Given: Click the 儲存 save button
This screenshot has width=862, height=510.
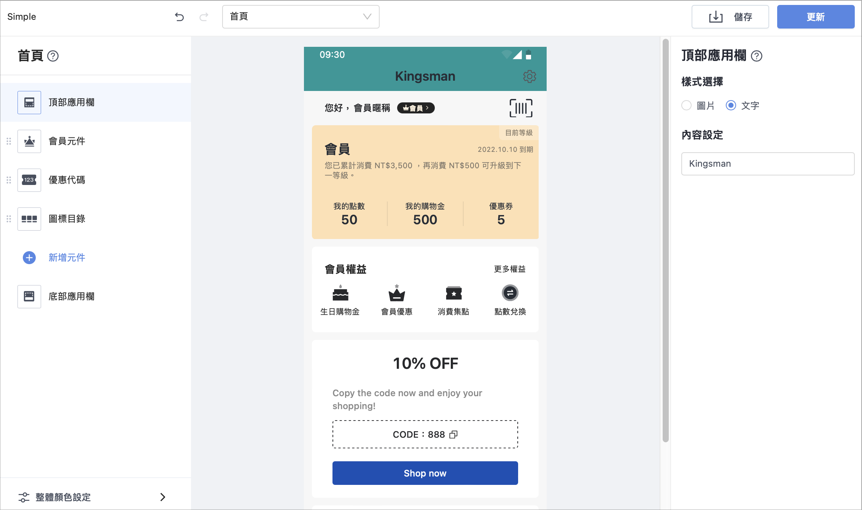Looking at the screenshot, I should point(730,17).
